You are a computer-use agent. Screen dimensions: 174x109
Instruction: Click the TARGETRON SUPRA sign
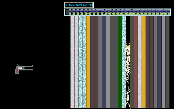pos(79,5)
